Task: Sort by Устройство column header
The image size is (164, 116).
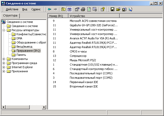Action: 94,16
